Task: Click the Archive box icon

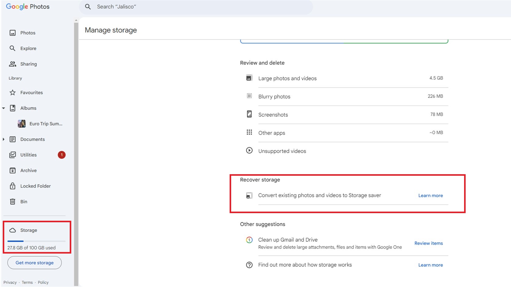Action: (12, 171)
